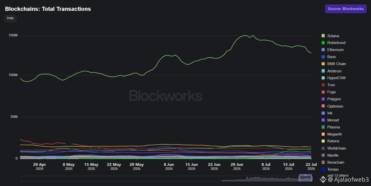Toggle the Ethereum series in the legend

click(332, 50)
